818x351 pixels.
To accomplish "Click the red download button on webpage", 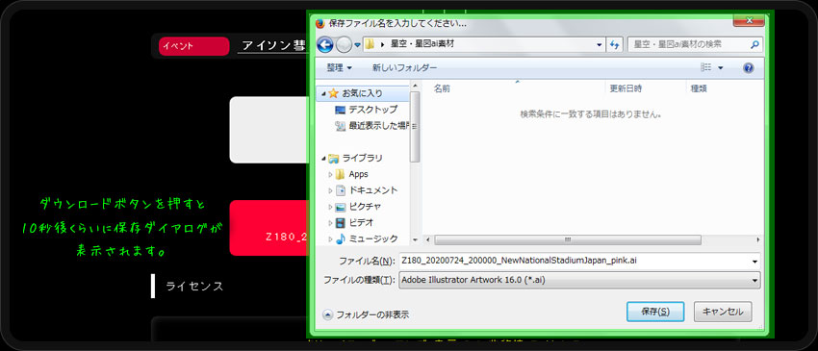I will [x=268, y=228].
